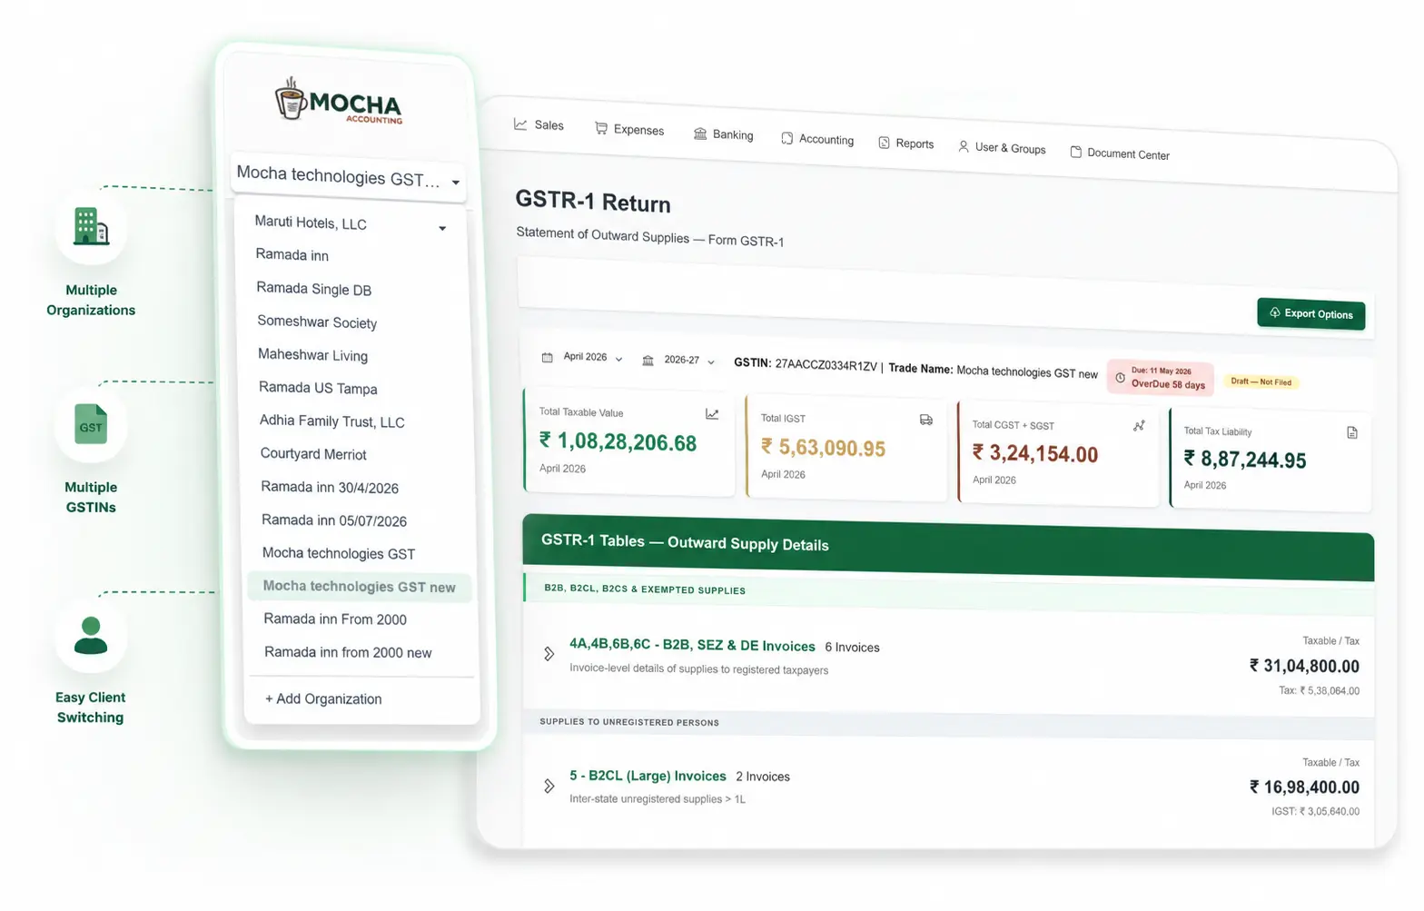Click the OverDue 58 days badge
The height and width of the screenshot is (911, 1424).
tap(1162, 378)
